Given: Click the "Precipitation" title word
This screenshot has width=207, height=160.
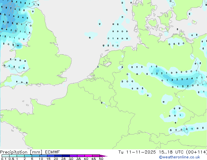Looking at the screenshot, I should point(14,152).
